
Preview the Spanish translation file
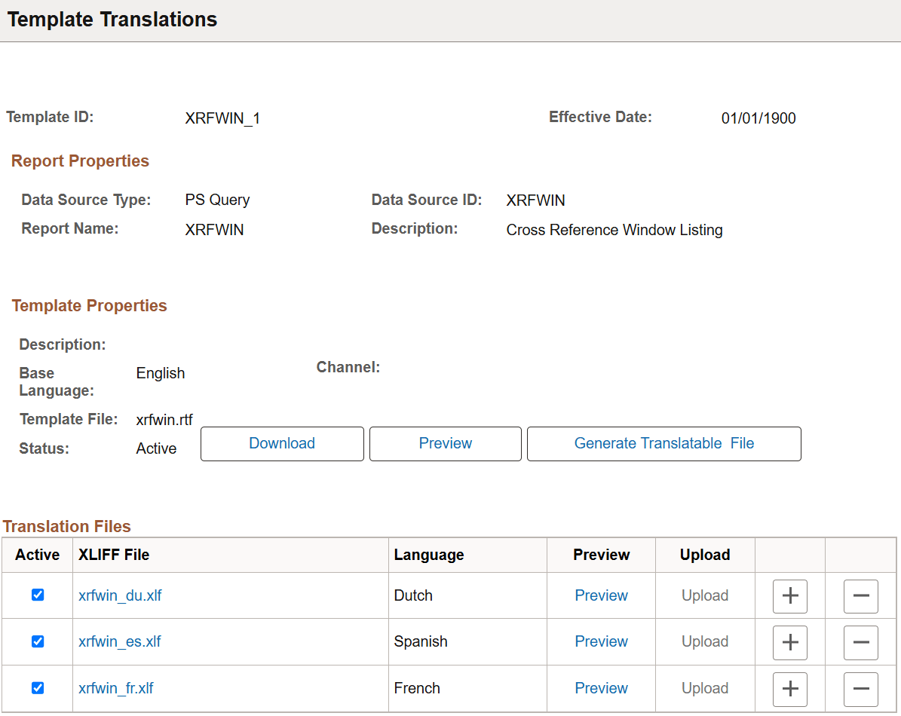coord(601,641)
